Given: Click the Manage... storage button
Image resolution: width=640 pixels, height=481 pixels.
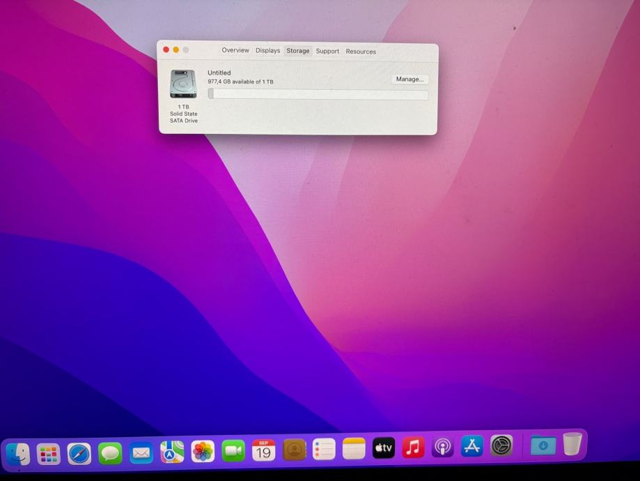Looking at the screenshot, I should [x=409, y=79].
